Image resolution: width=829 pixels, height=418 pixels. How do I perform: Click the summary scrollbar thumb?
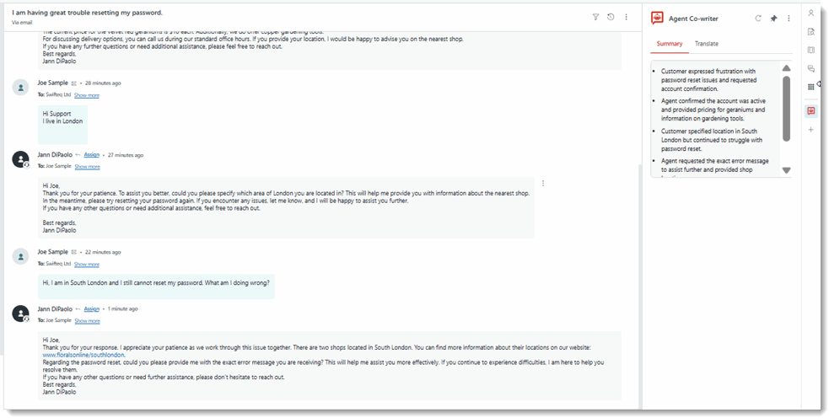pos(786,109)
